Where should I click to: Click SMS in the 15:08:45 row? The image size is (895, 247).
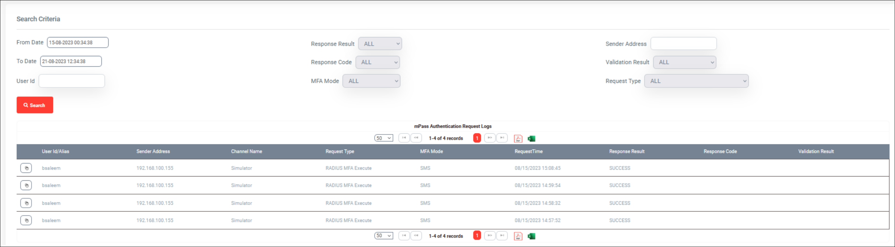(x=425, y=168)
